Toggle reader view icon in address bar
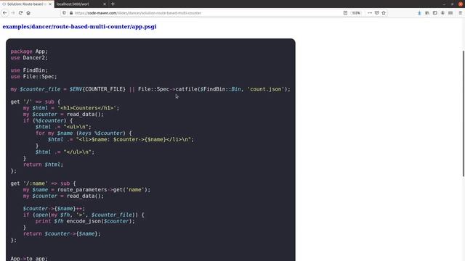Image resolution: width=465 pixels, height=261 pixels. coord(345,13)
